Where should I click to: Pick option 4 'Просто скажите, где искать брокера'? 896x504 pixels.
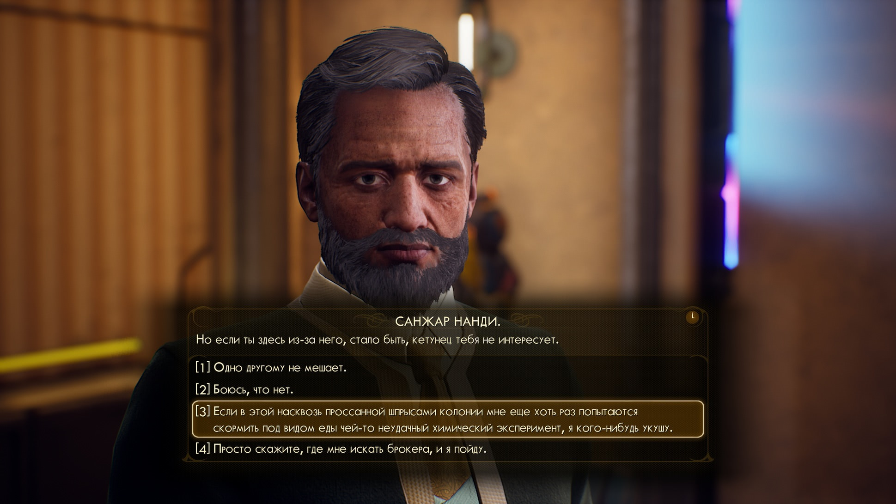(448, 449)
